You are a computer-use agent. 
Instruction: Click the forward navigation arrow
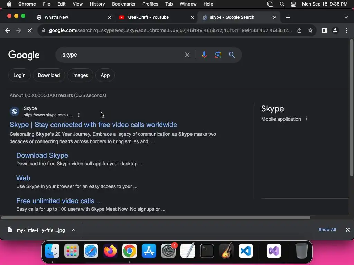[19, 30]
